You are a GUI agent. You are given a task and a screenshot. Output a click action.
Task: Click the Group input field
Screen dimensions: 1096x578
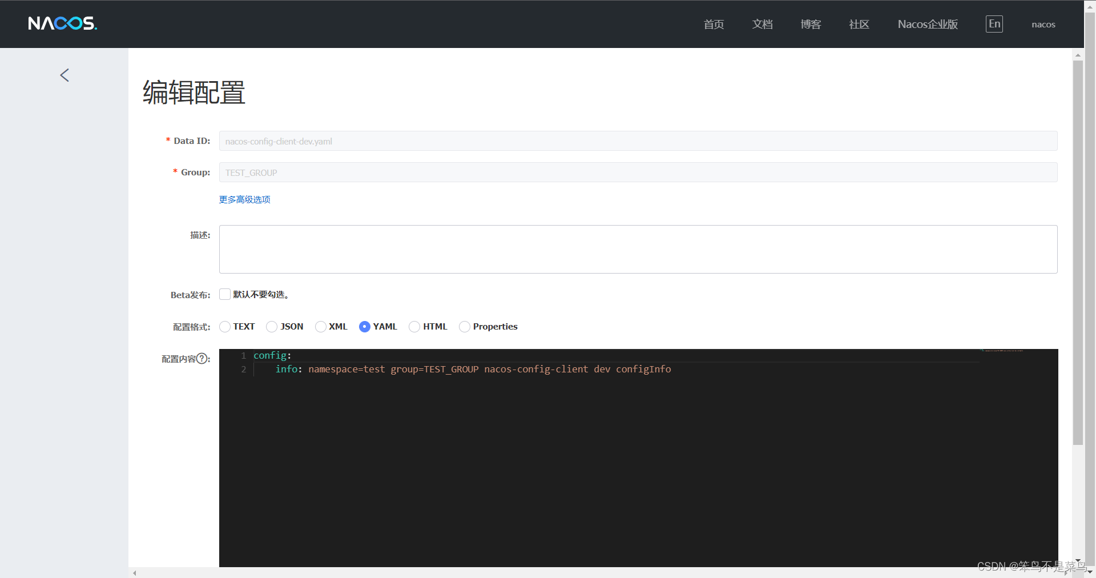(x=638, y=172)
